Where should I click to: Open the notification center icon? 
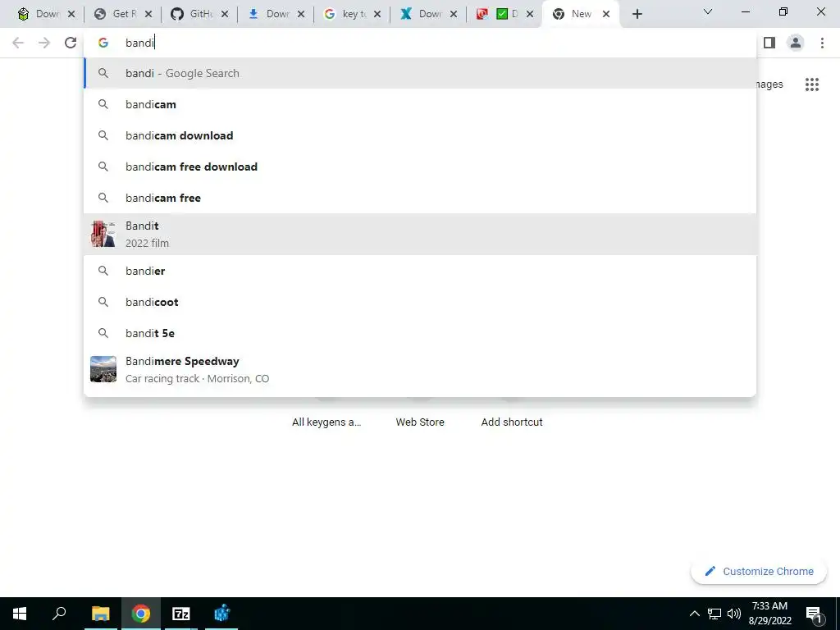[x=814, y=614]
